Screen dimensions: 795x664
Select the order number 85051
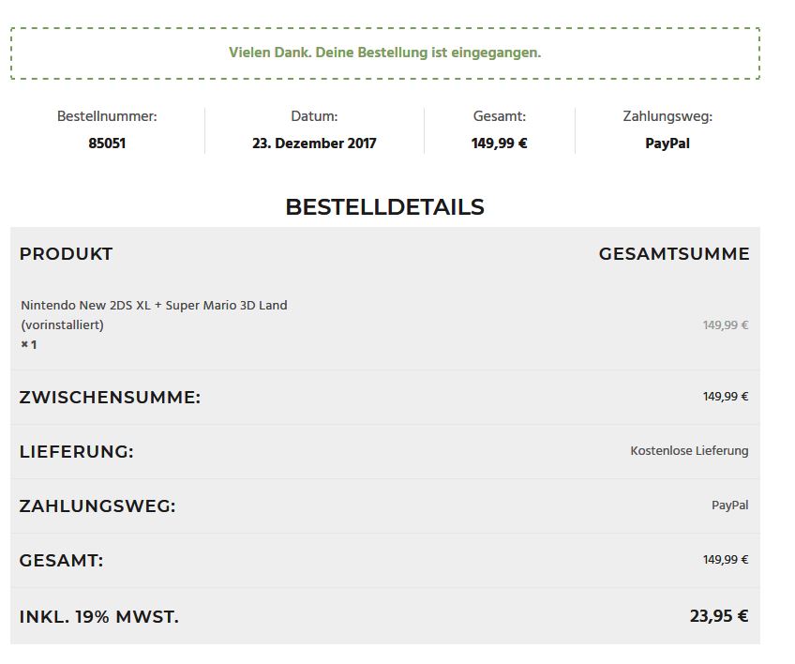click(107, 143)
